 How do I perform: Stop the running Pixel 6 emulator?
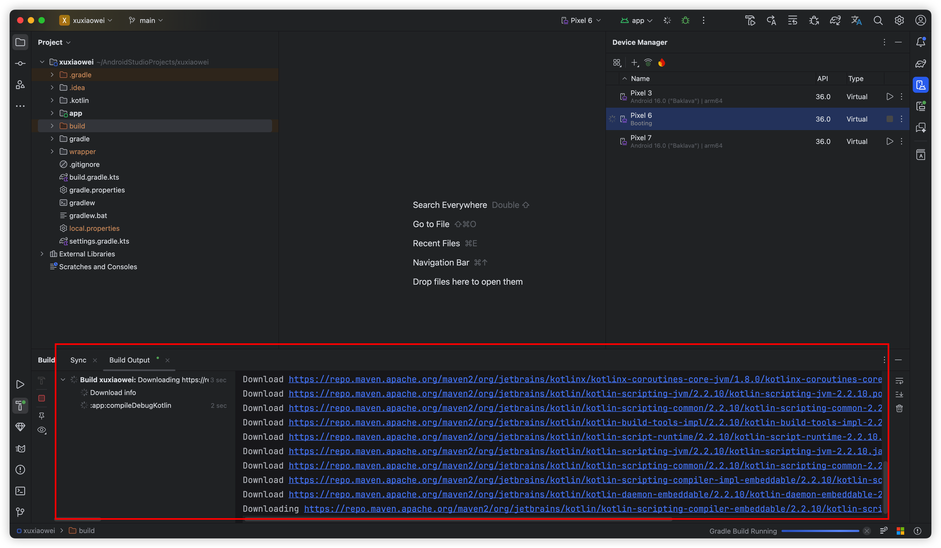(890, 119)
